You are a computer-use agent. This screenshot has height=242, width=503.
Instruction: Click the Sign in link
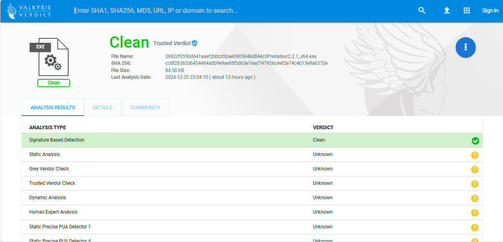pyautogui.click(x=490, y=11)
